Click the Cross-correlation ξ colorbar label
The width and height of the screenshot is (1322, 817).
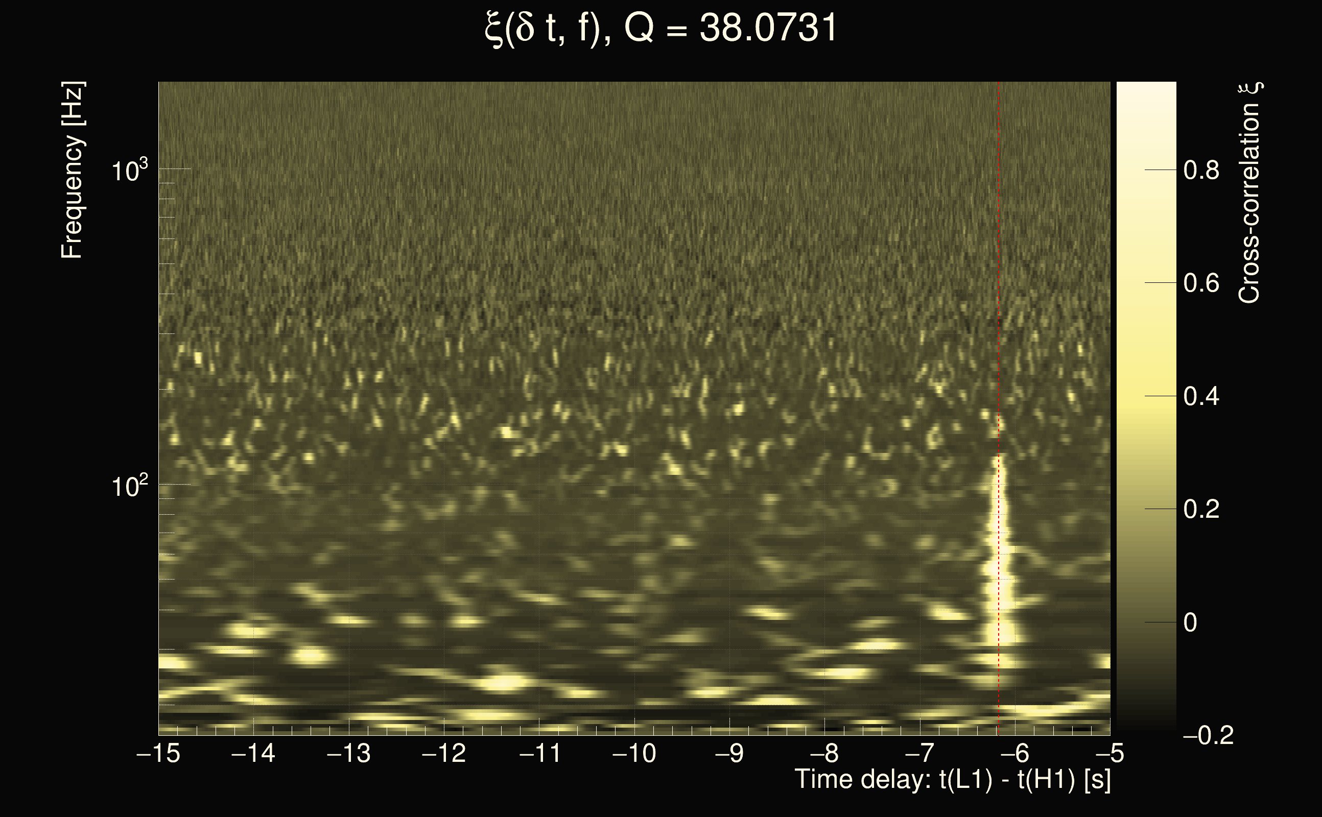tap(1249, 193)
